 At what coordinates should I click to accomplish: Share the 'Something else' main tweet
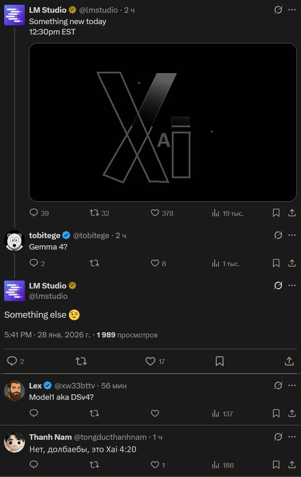[x=289, y=361]
